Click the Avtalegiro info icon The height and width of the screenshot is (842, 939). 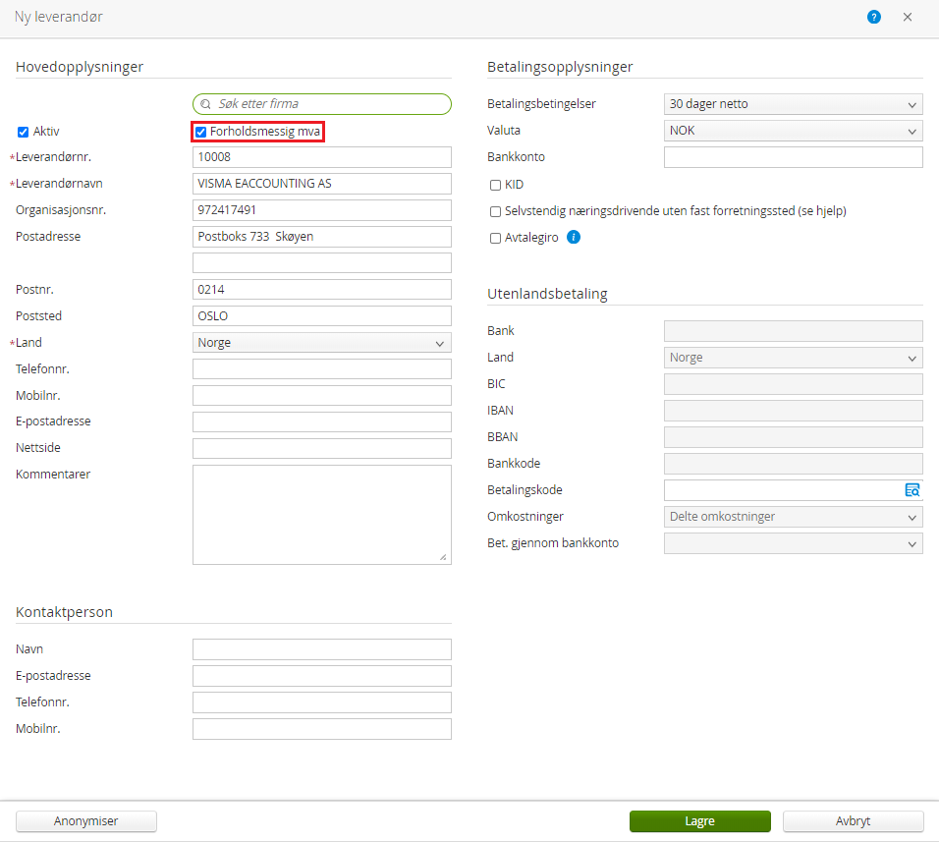click(573, 237)
